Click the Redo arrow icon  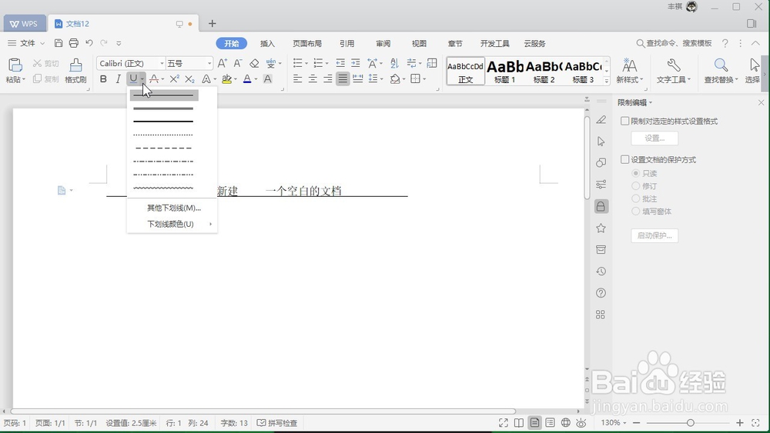coord(104,43)
